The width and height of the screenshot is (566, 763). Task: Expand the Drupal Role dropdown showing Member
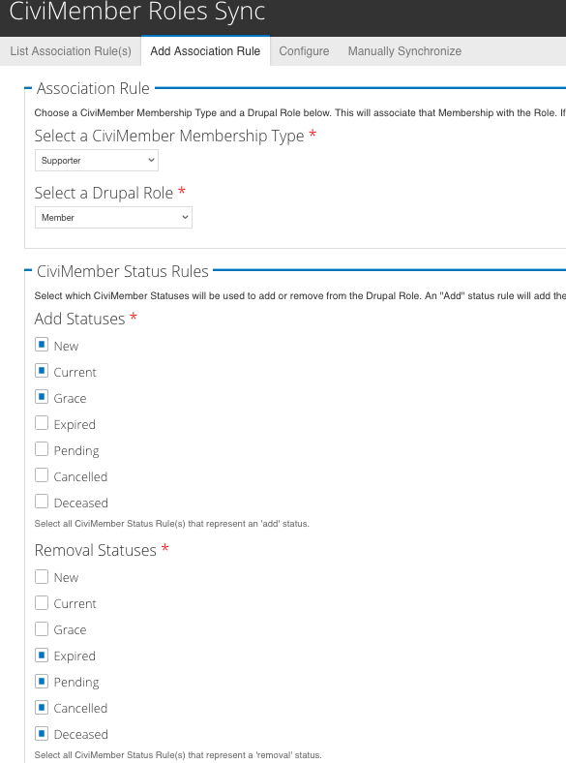pos(113,218)
